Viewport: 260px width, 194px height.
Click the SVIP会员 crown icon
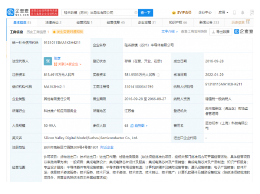tap(174, 12)
